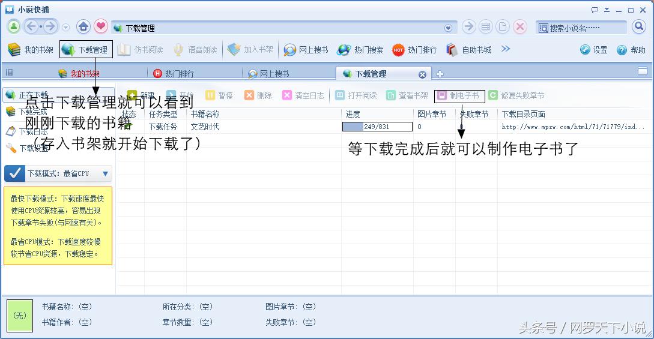Screen dimensions: 654x339
Task: Click 删除 delete button
Action: (258, 95)
